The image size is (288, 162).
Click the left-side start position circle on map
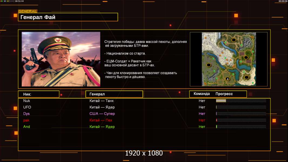pyautogui.click(x=209, y=65)
